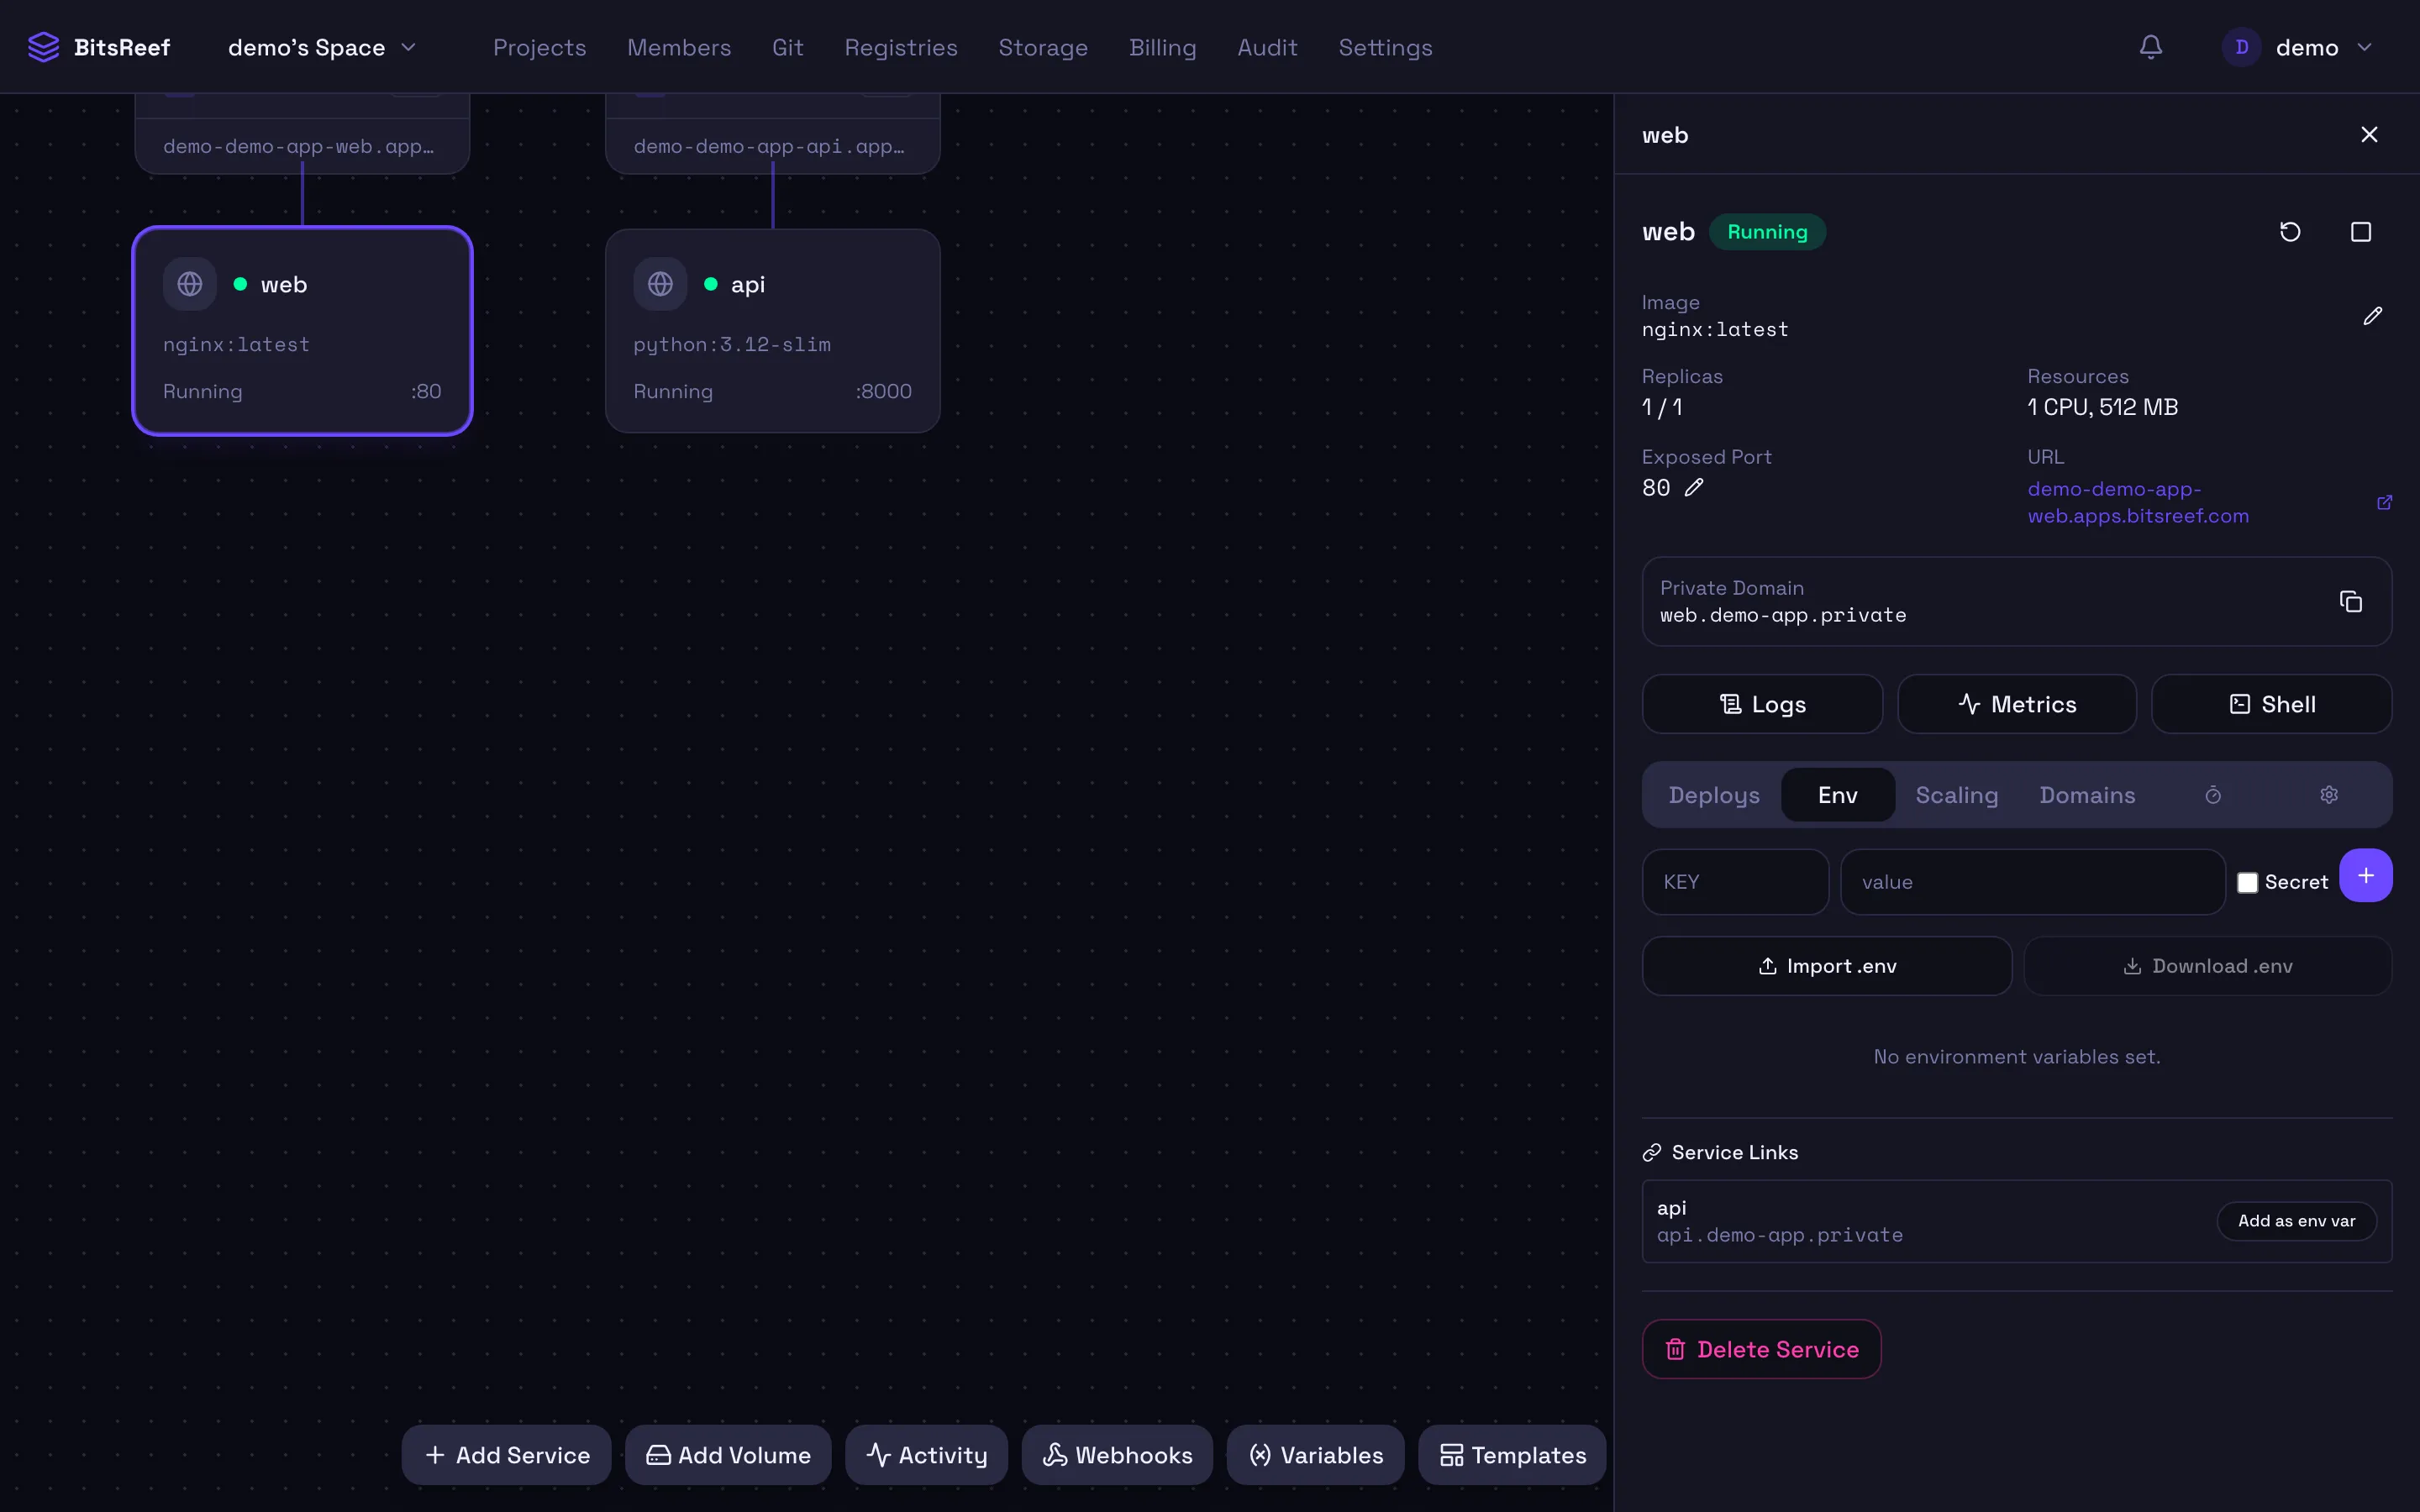Click Add Volume in bottom toolbar

click(728, 1455)
